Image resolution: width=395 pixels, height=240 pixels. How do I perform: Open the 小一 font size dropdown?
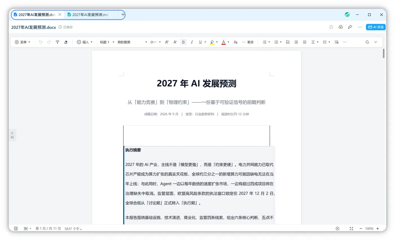[155, 42]
